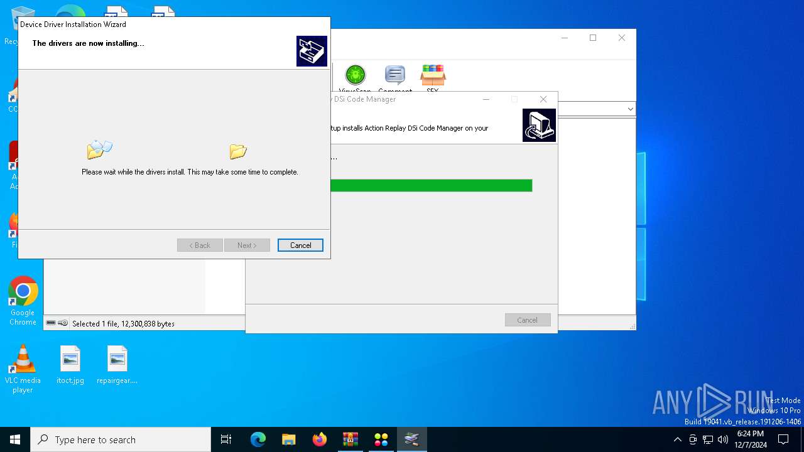The image size is (804, 452).
Task: Click the taskbar search box
Action: point(121,439)
